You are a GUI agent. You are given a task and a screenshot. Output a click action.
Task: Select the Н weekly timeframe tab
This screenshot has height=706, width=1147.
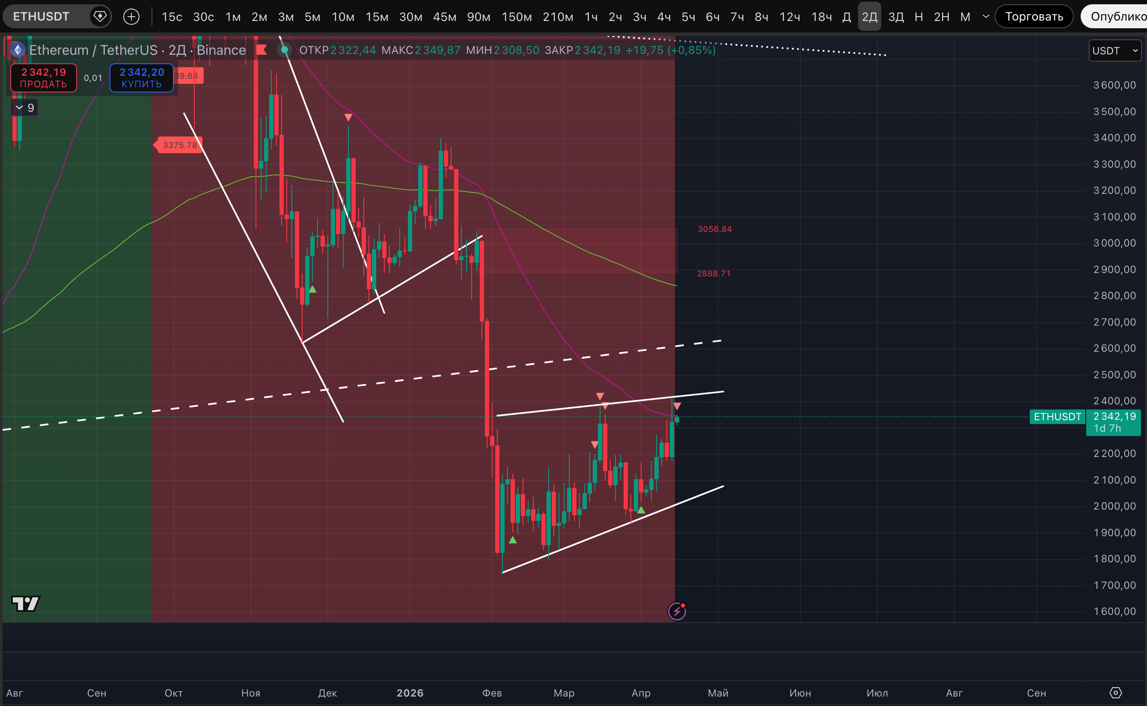[x=918, y=17]
